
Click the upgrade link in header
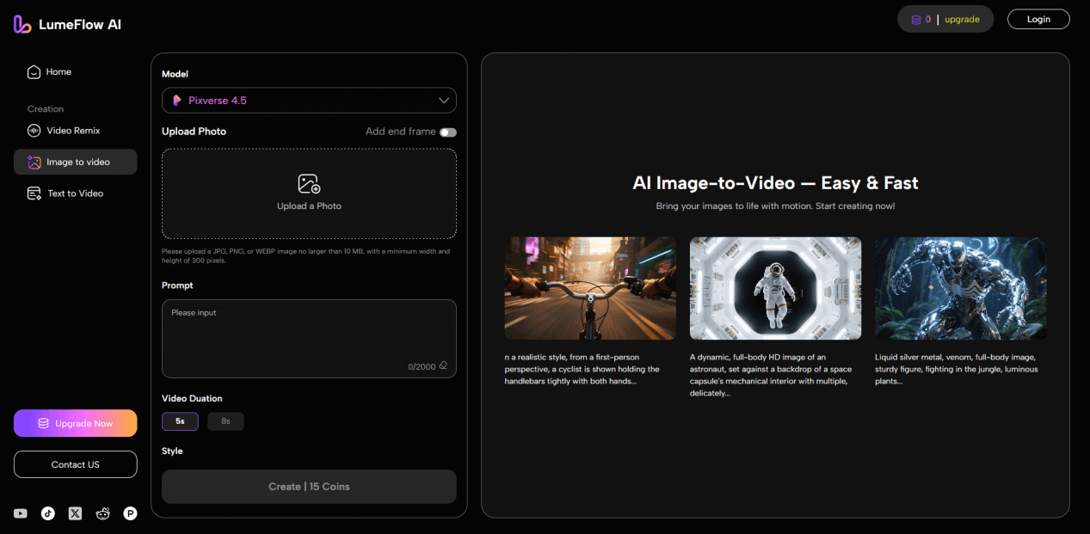[x=962, y=19]
